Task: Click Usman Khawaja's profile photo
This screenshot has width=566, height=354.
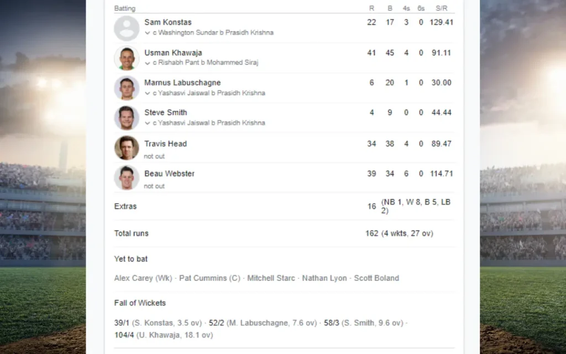Action: tap(126, 58)
